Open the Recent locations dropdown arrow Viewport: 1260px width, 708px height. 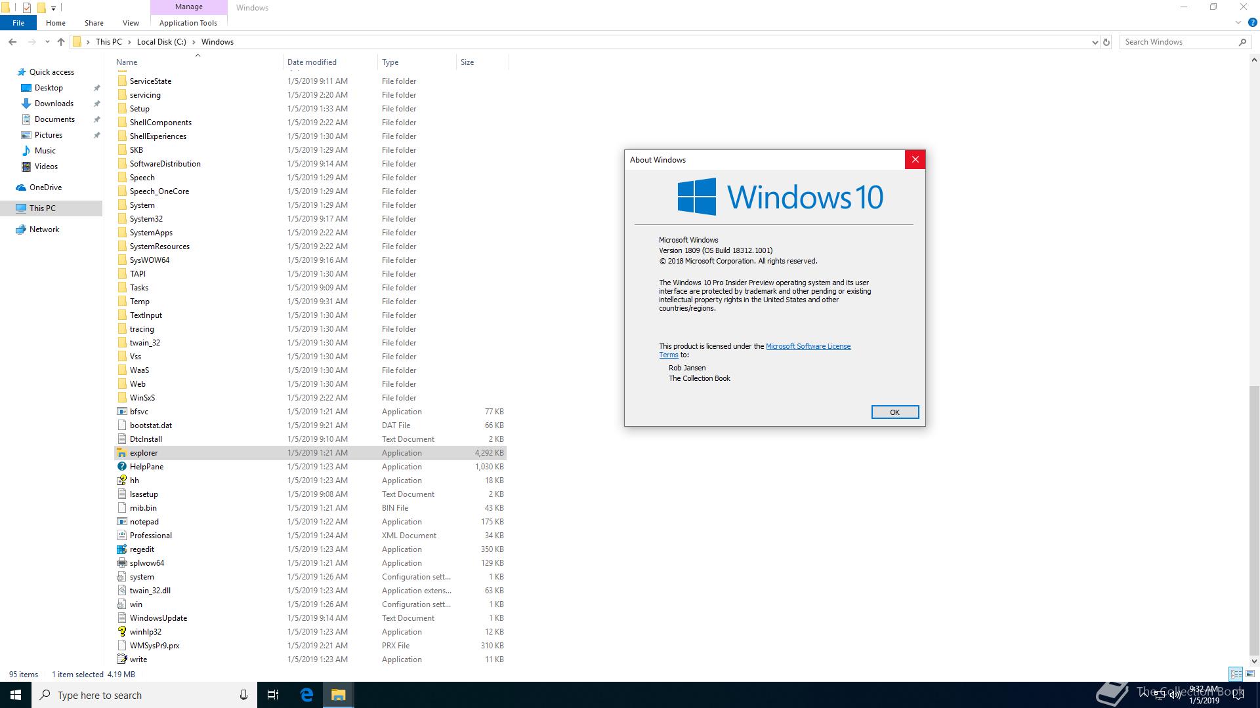(x=47, y=42)
